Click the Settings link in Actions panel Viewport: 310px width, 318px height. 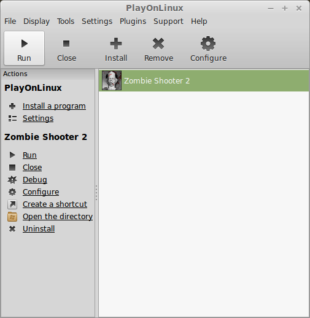[x=38, y=118]
